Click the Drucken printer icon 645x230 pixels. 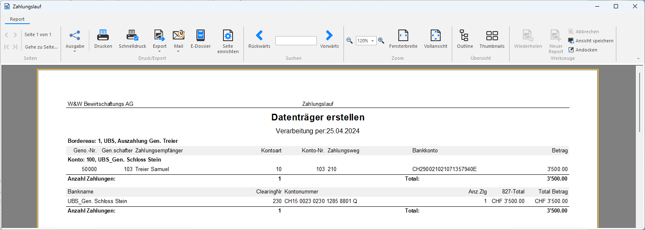[103, 35]
